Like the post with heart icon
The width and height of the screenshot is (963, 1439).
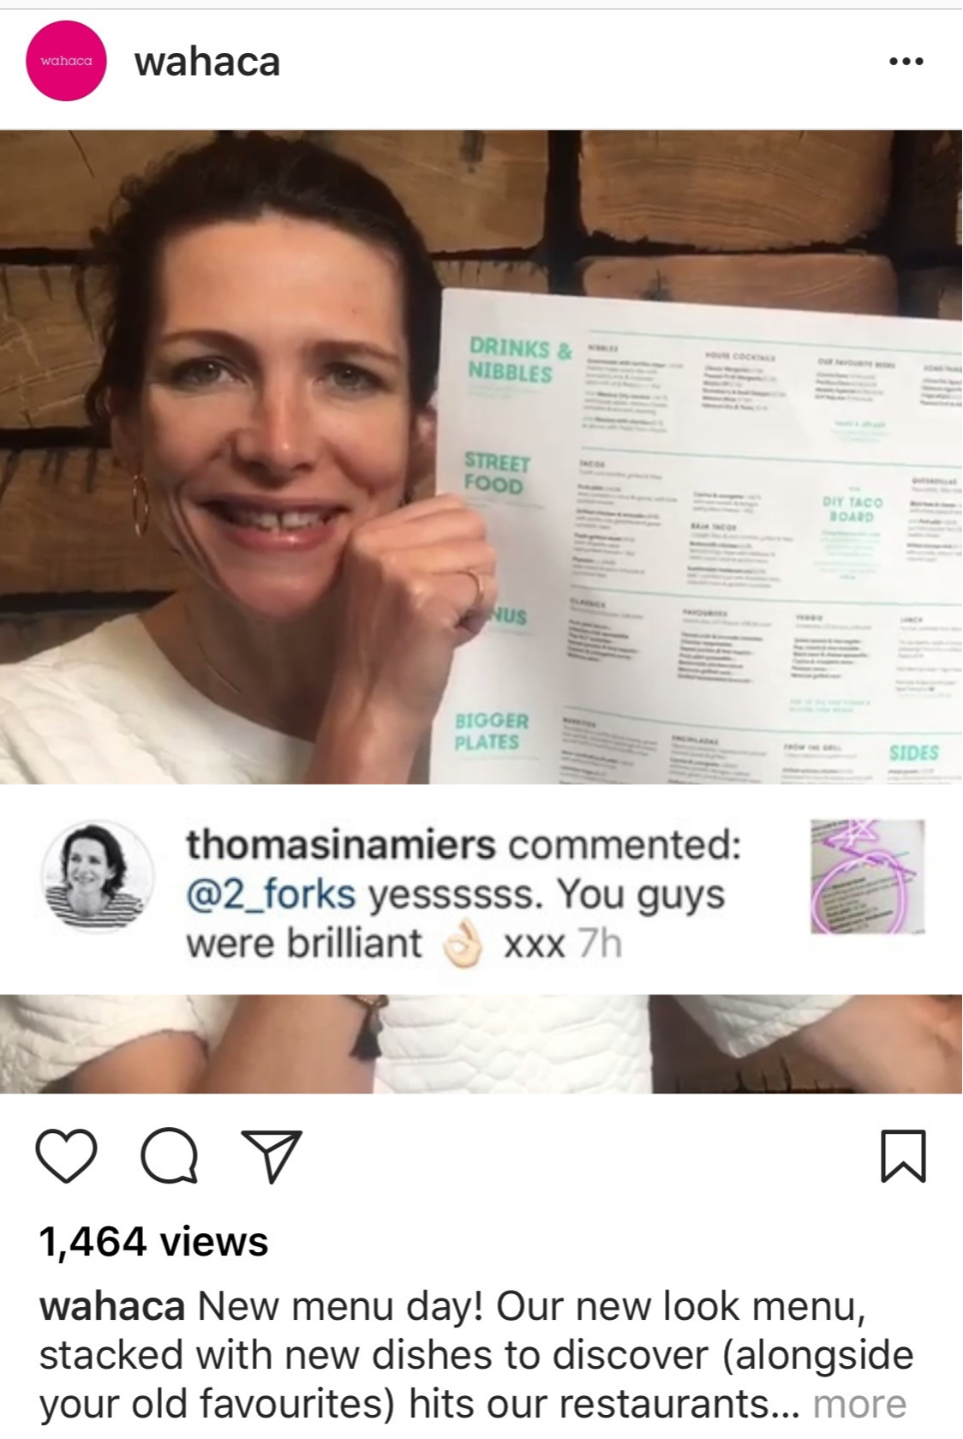click(x=67, y=1156)
